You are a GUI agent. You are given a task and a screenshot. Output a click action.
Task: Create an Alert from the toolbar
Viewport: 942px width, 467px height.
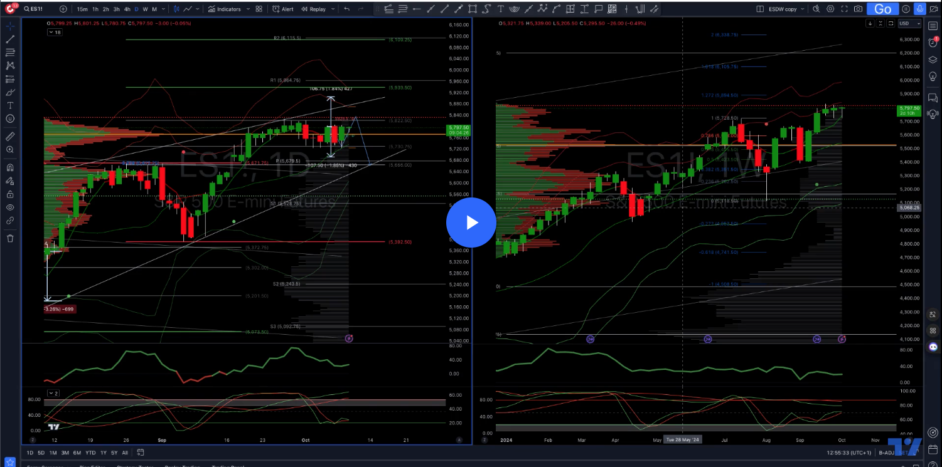(x=283, y=9)
